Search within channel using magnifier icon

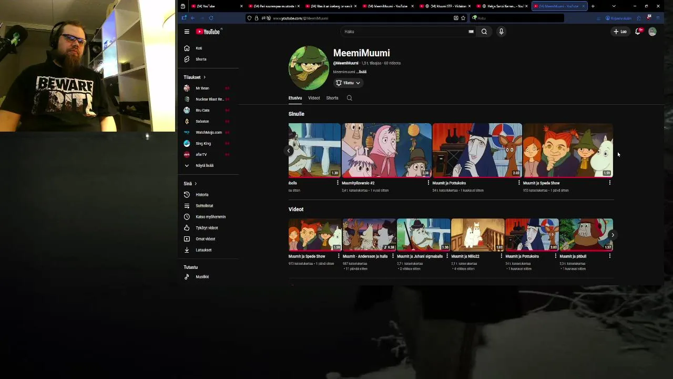349,98
